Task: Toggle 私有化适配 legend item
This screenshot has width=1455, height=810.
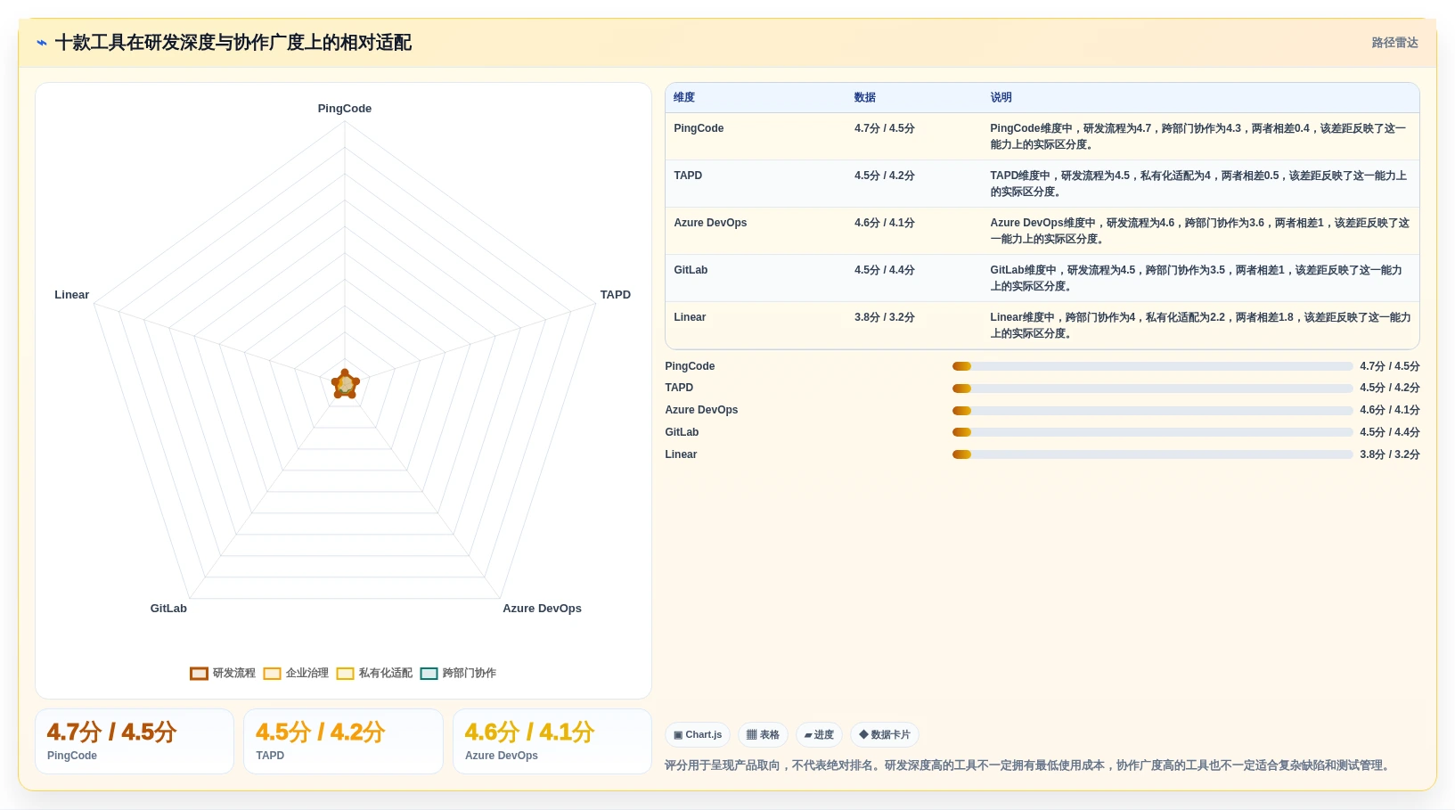Action: [x=374, y=673]
